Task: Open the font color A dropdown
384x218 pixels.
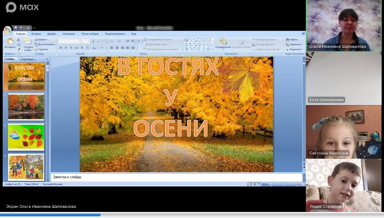Action: (103, 48)
